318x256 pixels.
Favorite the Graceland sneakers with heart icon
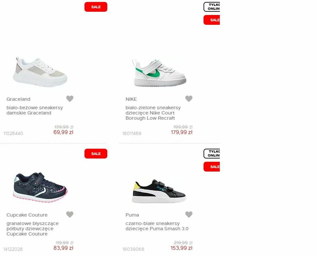70,99
